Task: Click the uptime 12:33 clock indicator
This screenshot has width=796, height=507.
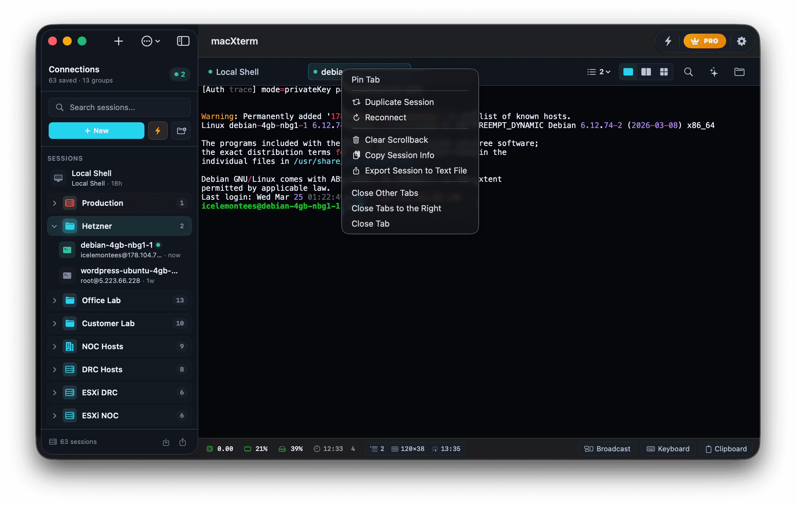Action: [328, 449]
